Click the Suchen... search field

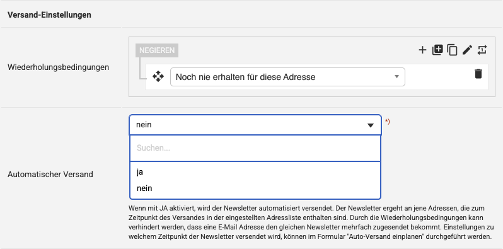[x=255, y=148]
